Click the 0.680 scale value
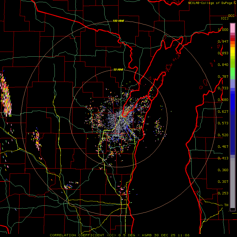This screenshot has width=237, height=237. pos(223,100)
